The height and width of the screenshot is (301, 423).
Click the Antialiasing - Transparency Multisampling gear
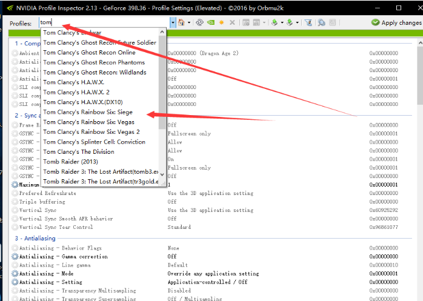[15, 291]
